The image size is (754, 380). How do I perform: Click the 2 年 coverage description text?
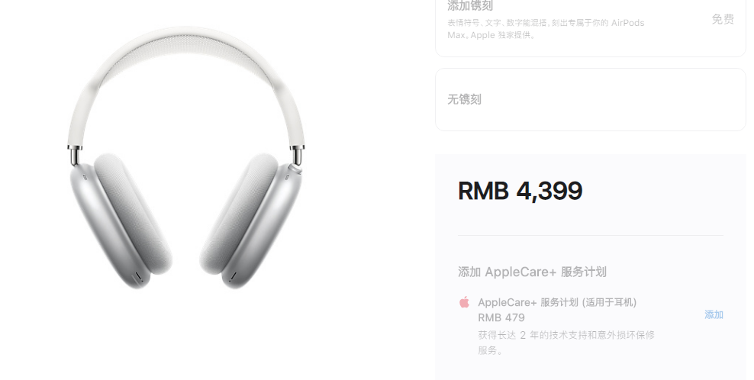(566, 343)
